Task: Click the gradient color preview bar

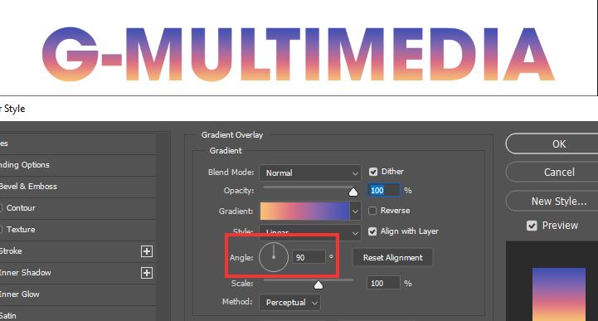Action: pos(304,212)
